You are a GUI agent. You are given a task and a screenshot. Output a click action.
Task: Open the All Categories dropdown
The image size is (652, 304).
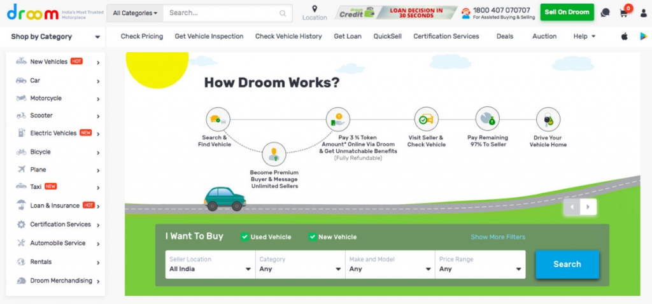[135, 13]
